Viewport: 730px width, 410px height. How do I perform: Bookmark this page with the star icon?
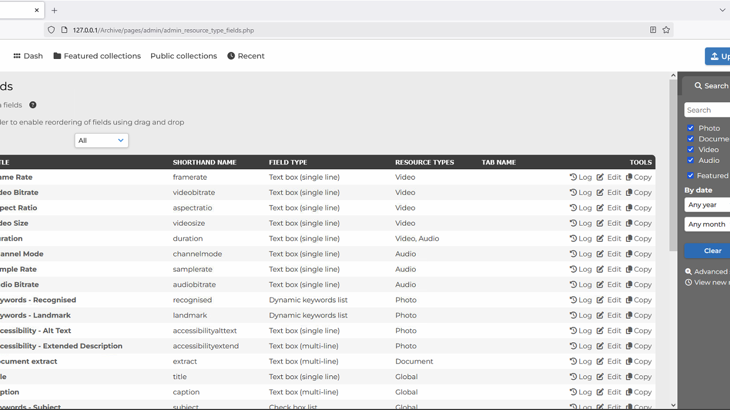click(x=666, y=30)
